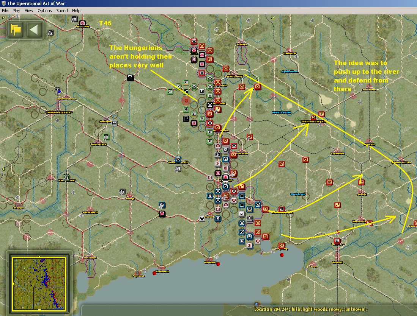This screenshot has width=417, height=316.
Task: Select the black infantry counter with white cross
Action: (x=210, y=105)
